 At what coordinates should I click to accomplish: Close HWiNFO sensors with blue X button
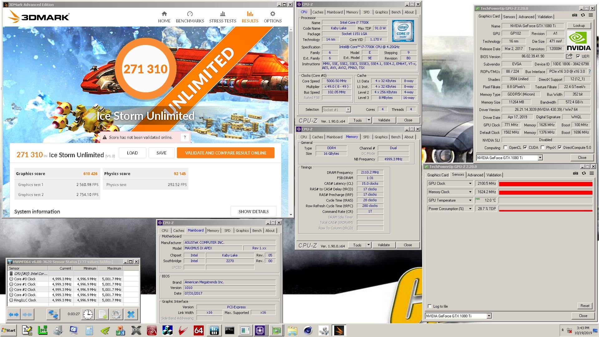131,315
